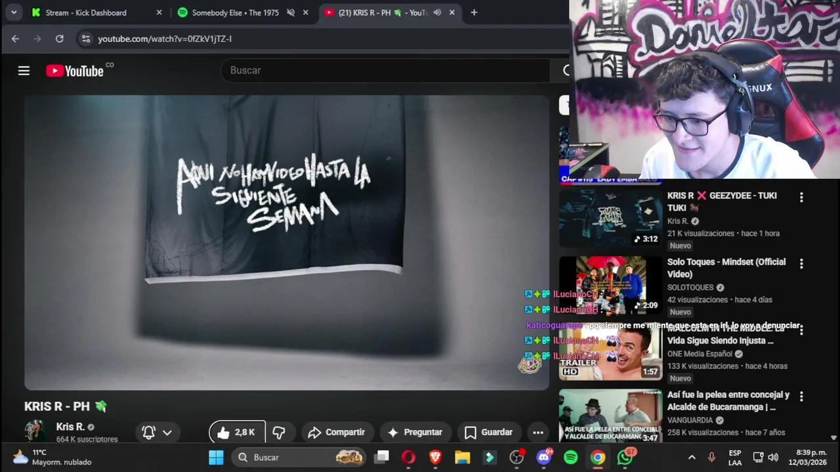The width and height of the screenshot is (840, 472).
Task: Open site information icon in address bar
Action: 85,39
